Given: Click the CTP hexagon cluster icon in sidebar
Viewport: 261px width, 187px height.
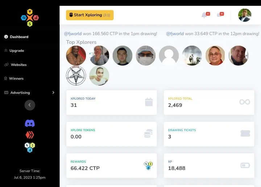Looking at the screenshot, I should tap(30, 147).
